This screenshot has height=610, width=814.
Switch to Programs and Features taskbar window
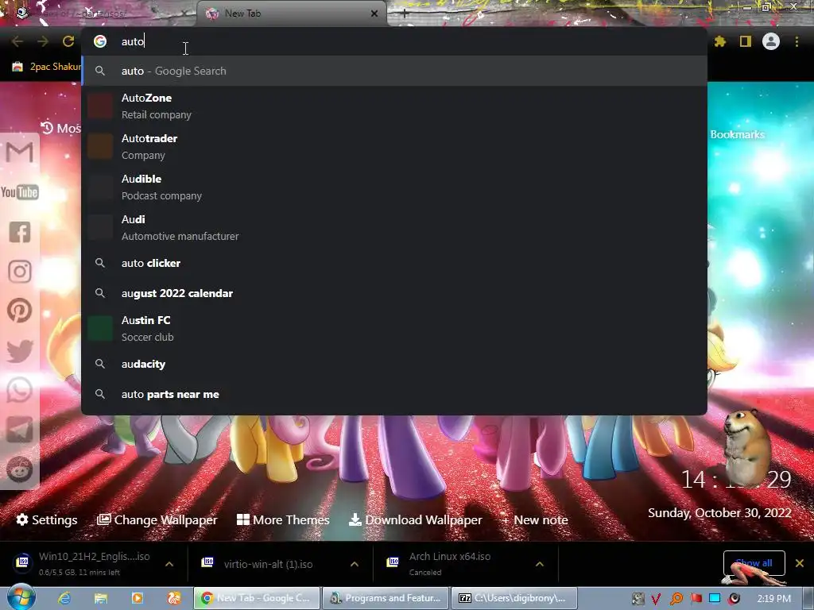(x=386, y=598)
